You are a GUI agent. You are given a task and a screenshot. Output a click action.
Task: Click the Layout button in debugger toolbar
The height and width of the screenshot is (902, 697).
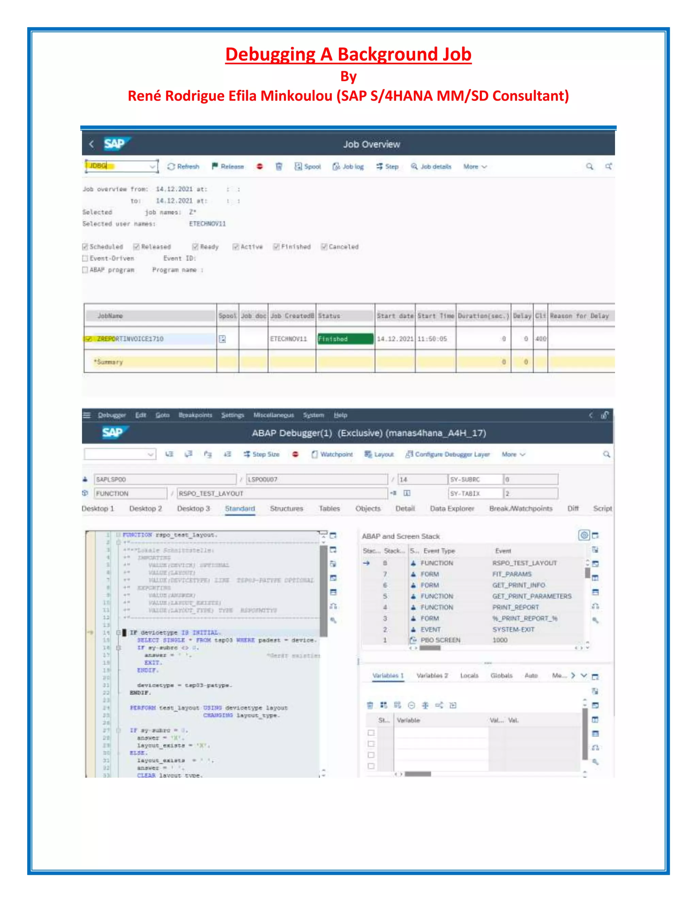[379, 454]
